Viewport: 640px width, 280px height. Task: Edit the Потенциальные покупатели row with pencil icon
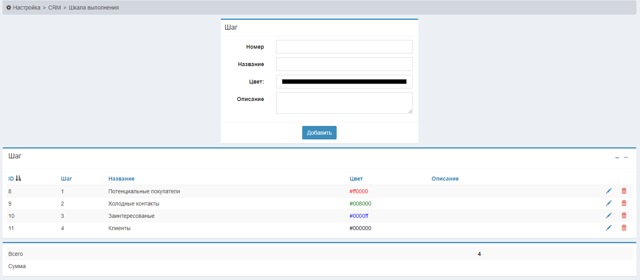(608, 191)
